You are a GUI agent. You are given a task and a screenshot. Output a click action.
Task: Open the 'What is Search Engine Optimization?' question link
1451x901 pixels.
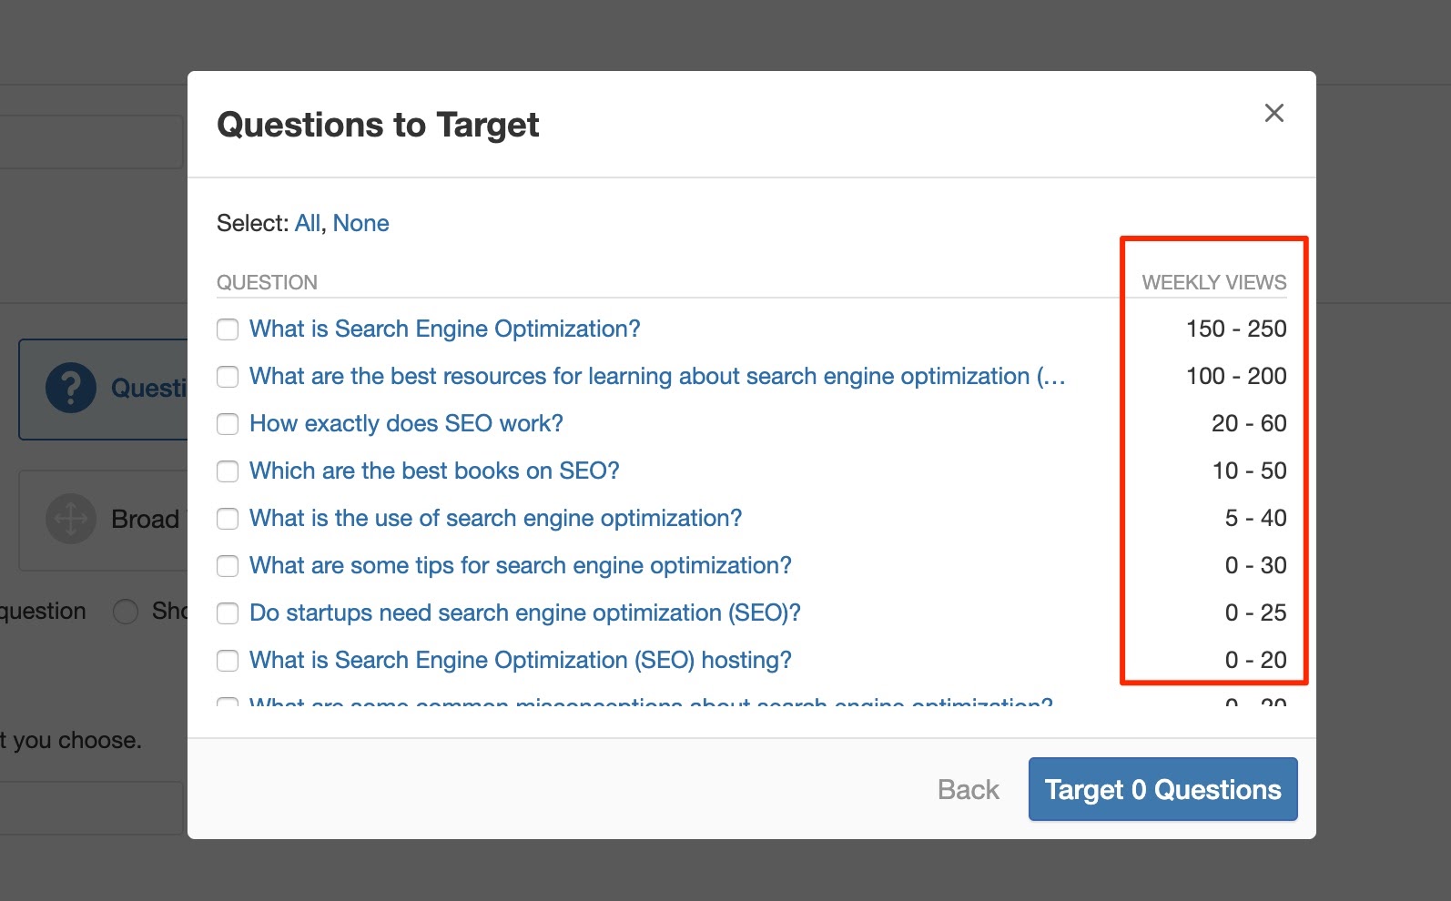pyautogui.click(x=444, y=329)
